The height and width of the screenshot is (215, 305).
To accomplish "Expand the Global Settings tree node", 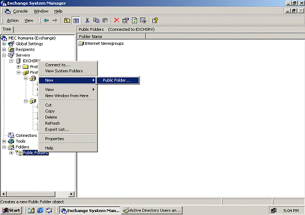I will [x=4, y=44].
